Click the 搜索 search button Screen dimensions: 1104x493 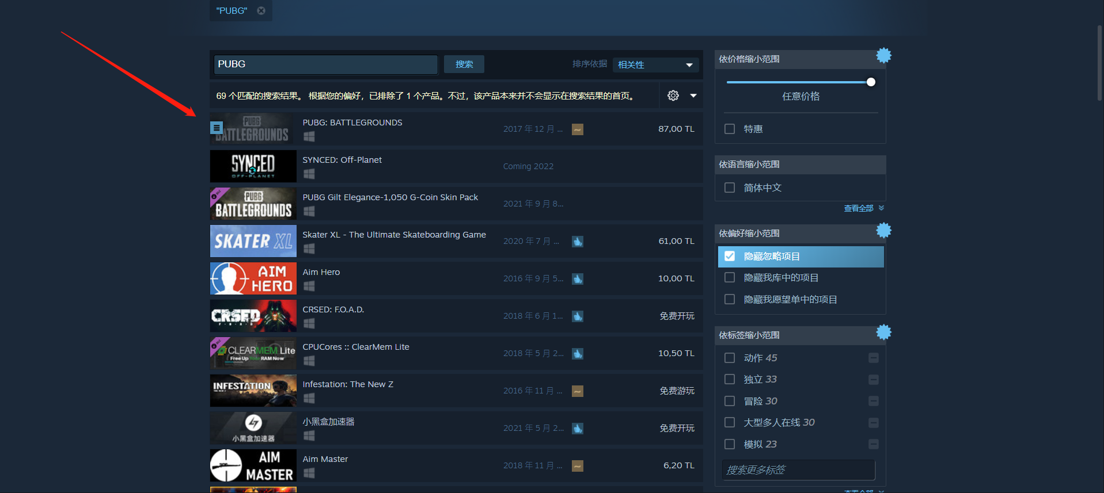464,64
